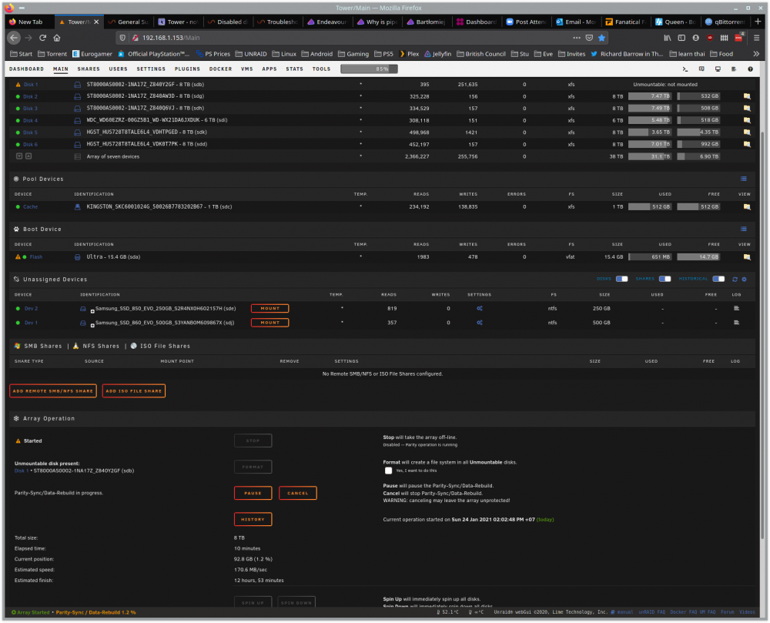This screenshot has height=623, width=770.
Task: Click Add ISO File Share button
Action: (133, 390)
